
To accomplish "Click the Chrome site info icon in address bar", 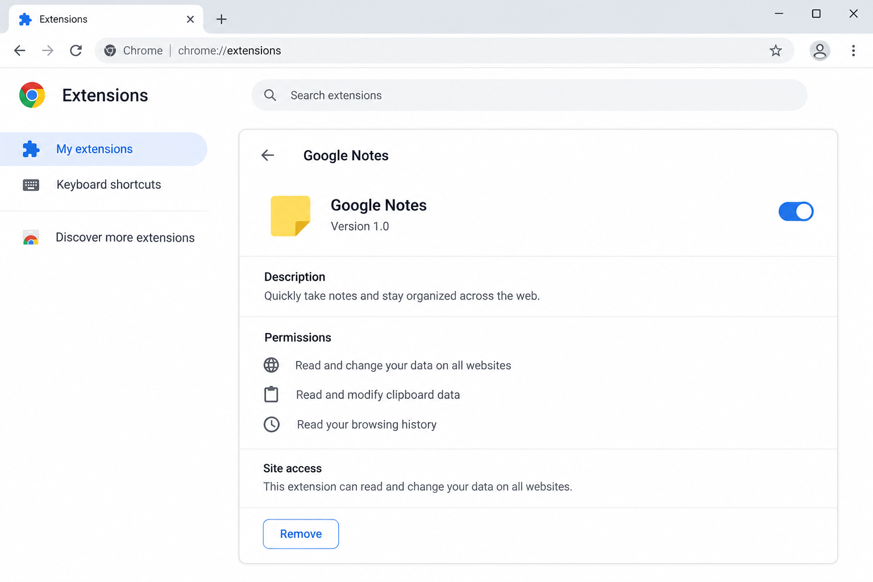I will [110, 51].
